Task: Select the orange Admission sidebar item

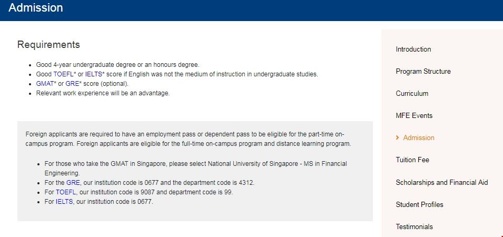Action: pos(419,138)
